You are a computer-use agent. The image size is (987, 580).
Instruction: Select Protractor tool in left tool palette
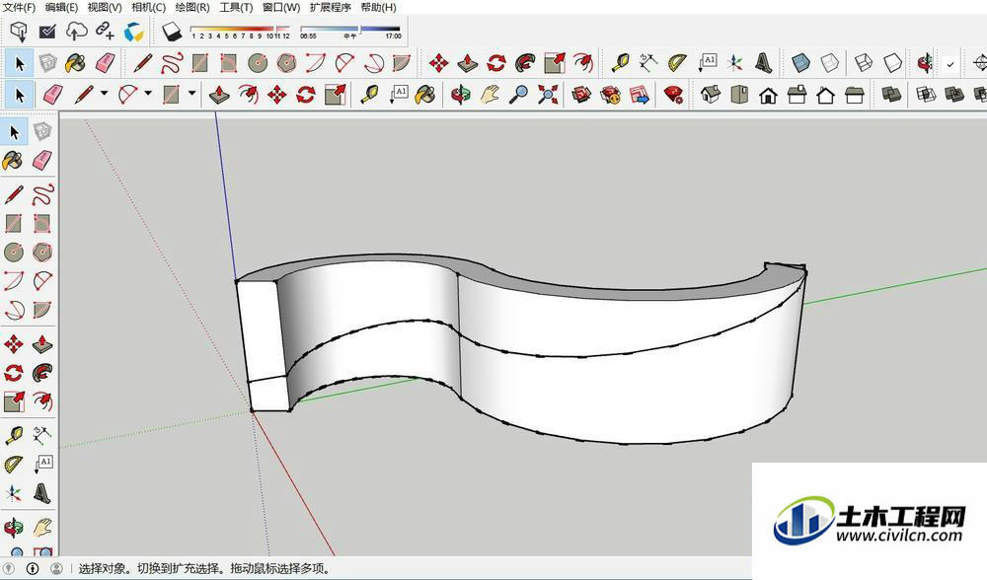[x=13, y=465]
